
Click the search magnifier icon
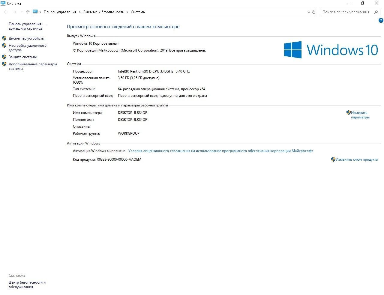point(376,12)
